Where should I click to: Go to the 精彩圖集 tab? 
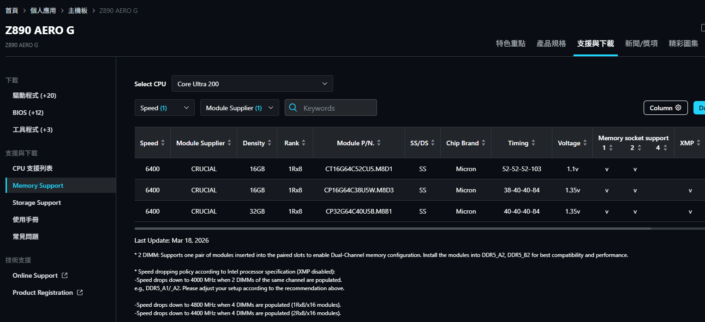pos(684,43)
